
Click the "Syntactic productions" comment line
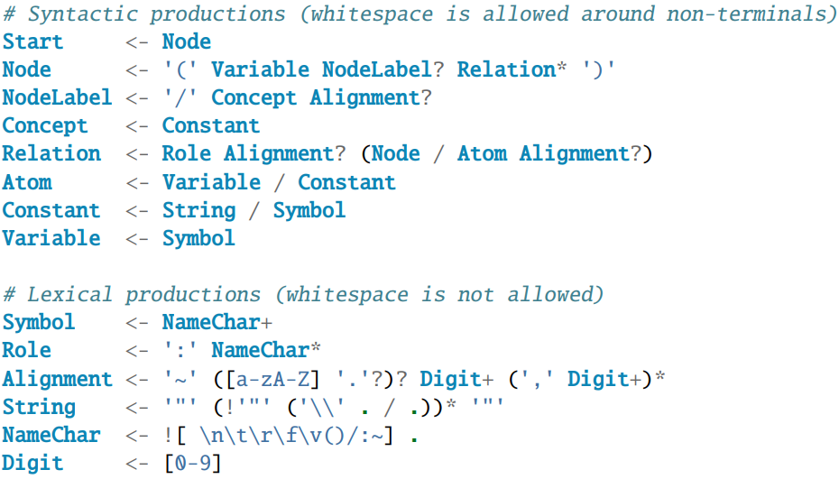click(x=419, y=14)
